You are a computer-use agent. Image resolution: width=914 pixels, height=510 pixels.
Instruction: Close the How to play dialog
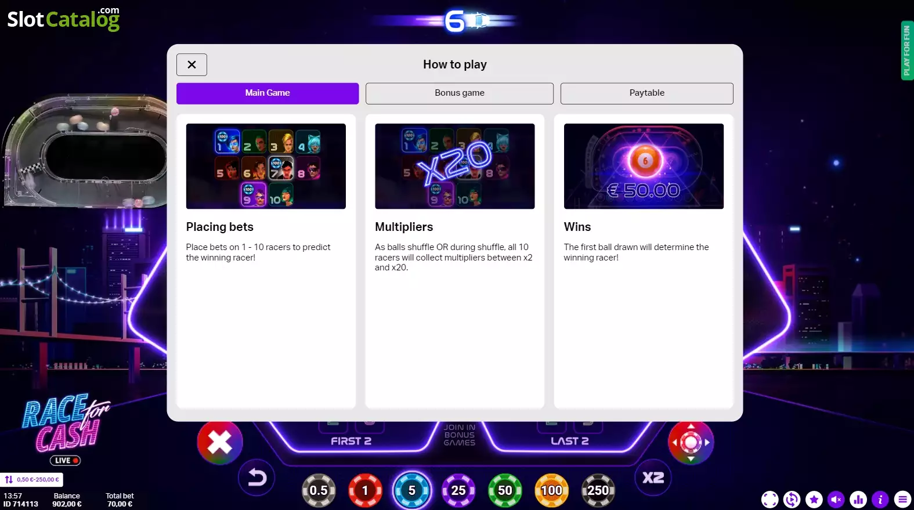(192, 64)
